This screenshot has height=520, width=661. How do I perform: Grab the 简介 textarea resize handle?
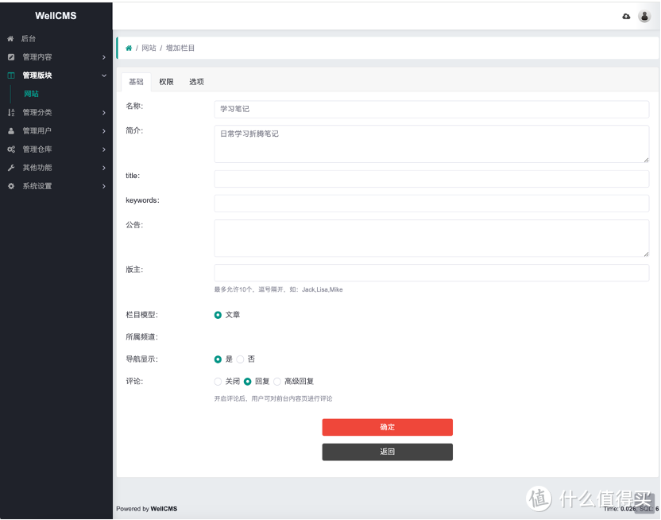click(646, 160)
